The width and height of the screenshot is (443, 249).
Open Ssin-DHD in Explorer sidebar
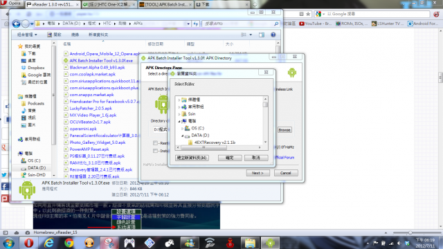[37, 175]
